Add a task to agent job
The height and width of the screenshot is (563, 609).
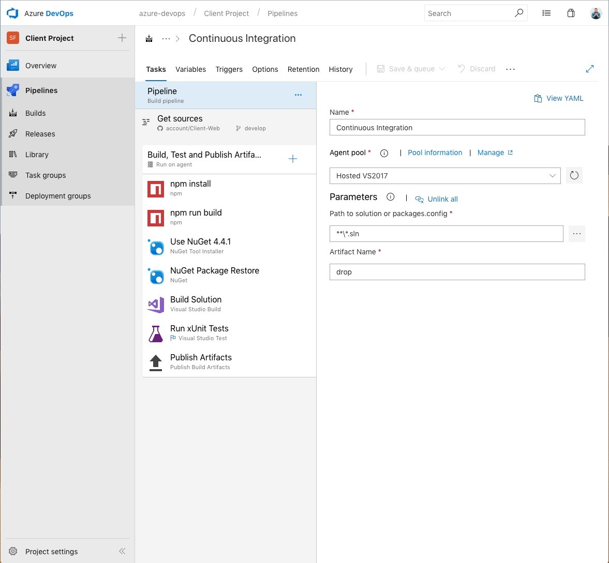tap(293, 159)
